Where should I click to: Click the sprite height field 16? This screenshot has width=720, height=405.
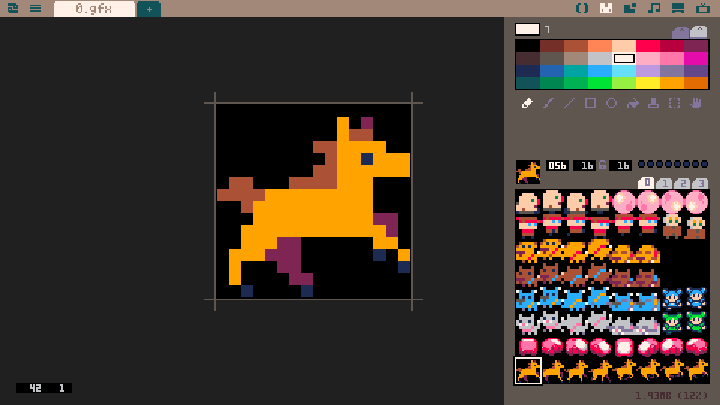click(620, 166)
